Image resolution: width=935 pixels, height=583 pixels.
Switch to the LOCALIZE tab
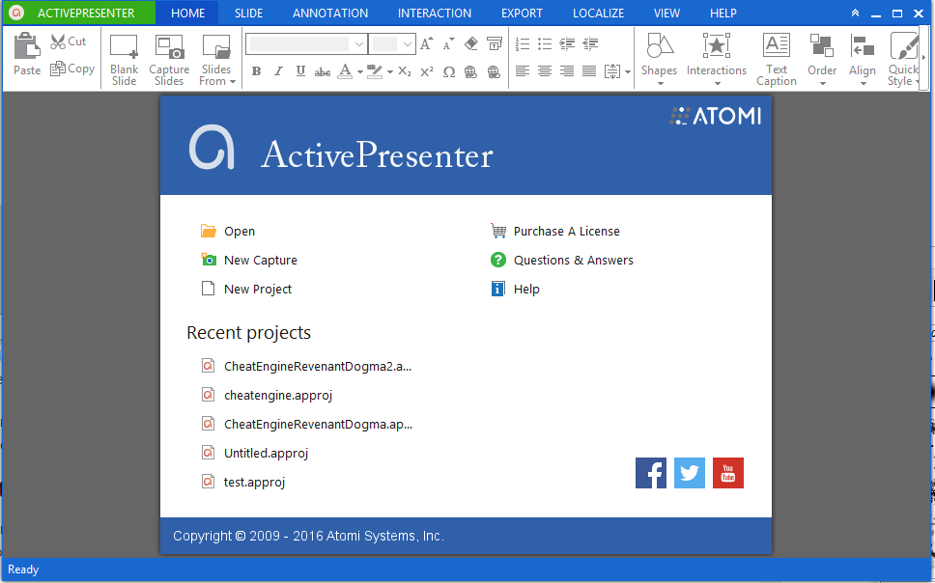pos(598,14)
